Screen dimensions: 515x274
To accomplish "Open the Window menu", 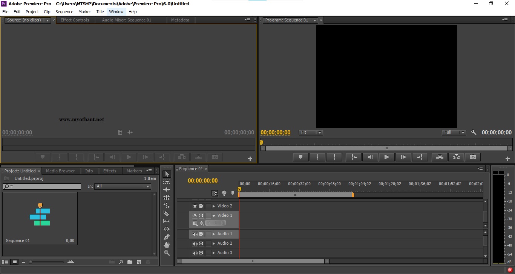I will (116, 12).
